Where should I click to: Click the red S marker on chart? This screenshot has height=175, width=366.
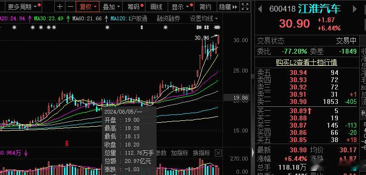[67, 144]
